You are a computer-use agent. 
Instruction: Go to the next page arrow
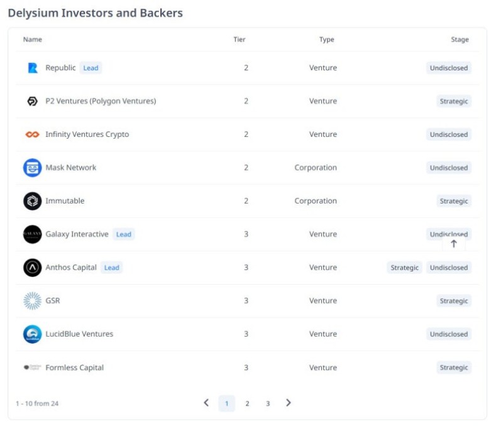point(289,403)
